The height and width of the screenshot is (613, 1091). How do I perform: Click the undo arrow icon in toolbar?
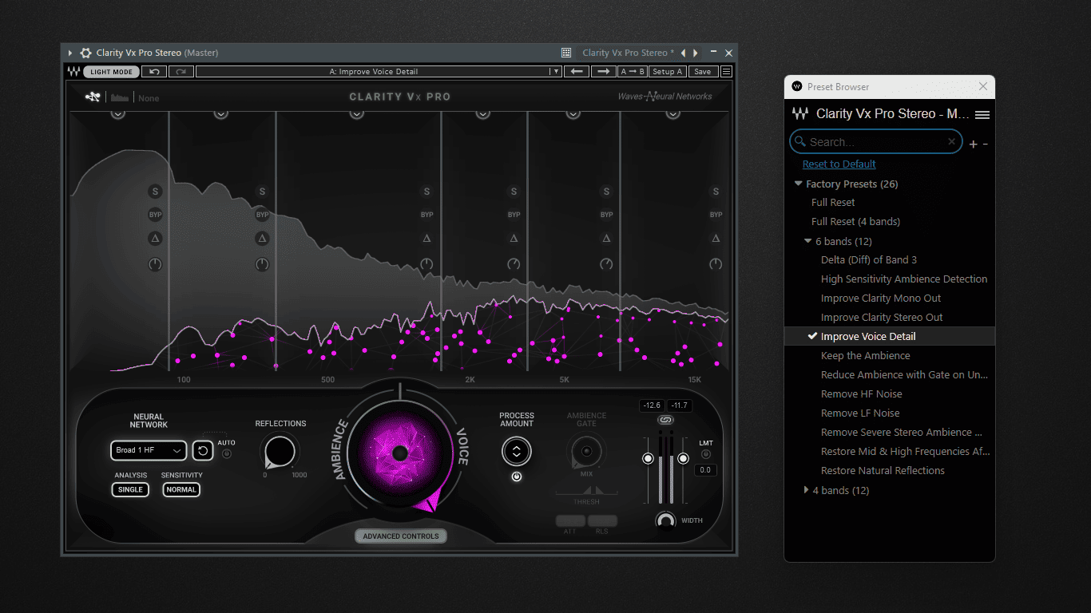(154, 72)
